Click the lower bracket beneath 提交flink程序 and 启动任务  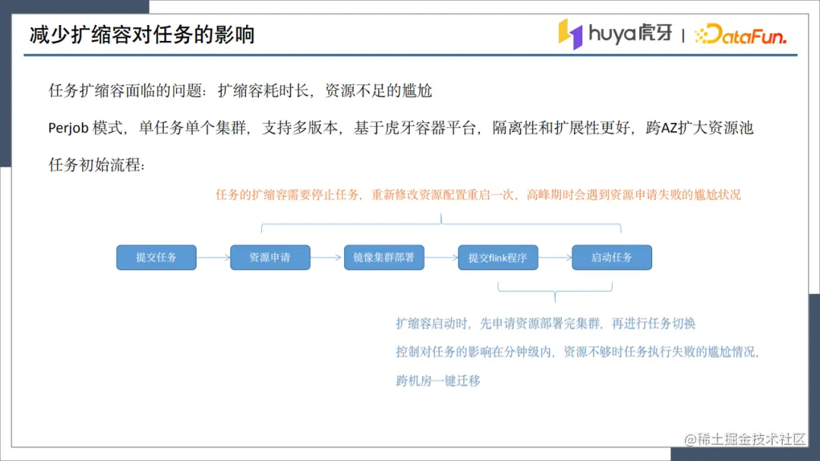(x=555, y=292)
